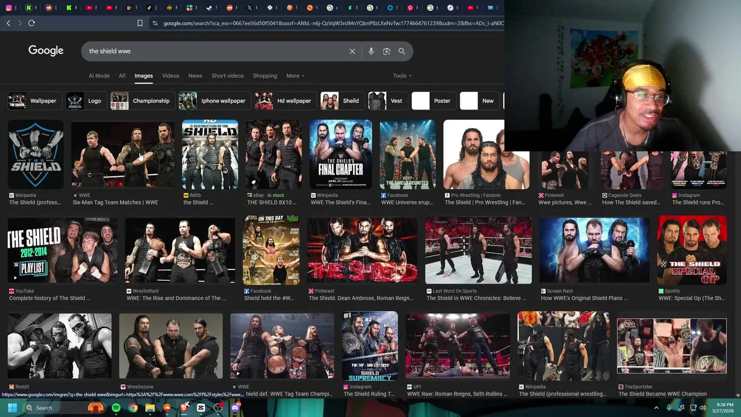The height and width of the screenshot is (417, 741).
Task: Open Google Chrome from the taskbar
Action: (133, 408)
